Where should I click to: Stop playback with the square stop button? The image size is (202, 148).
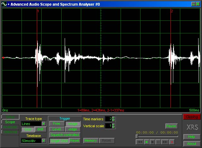coord(152,142)
